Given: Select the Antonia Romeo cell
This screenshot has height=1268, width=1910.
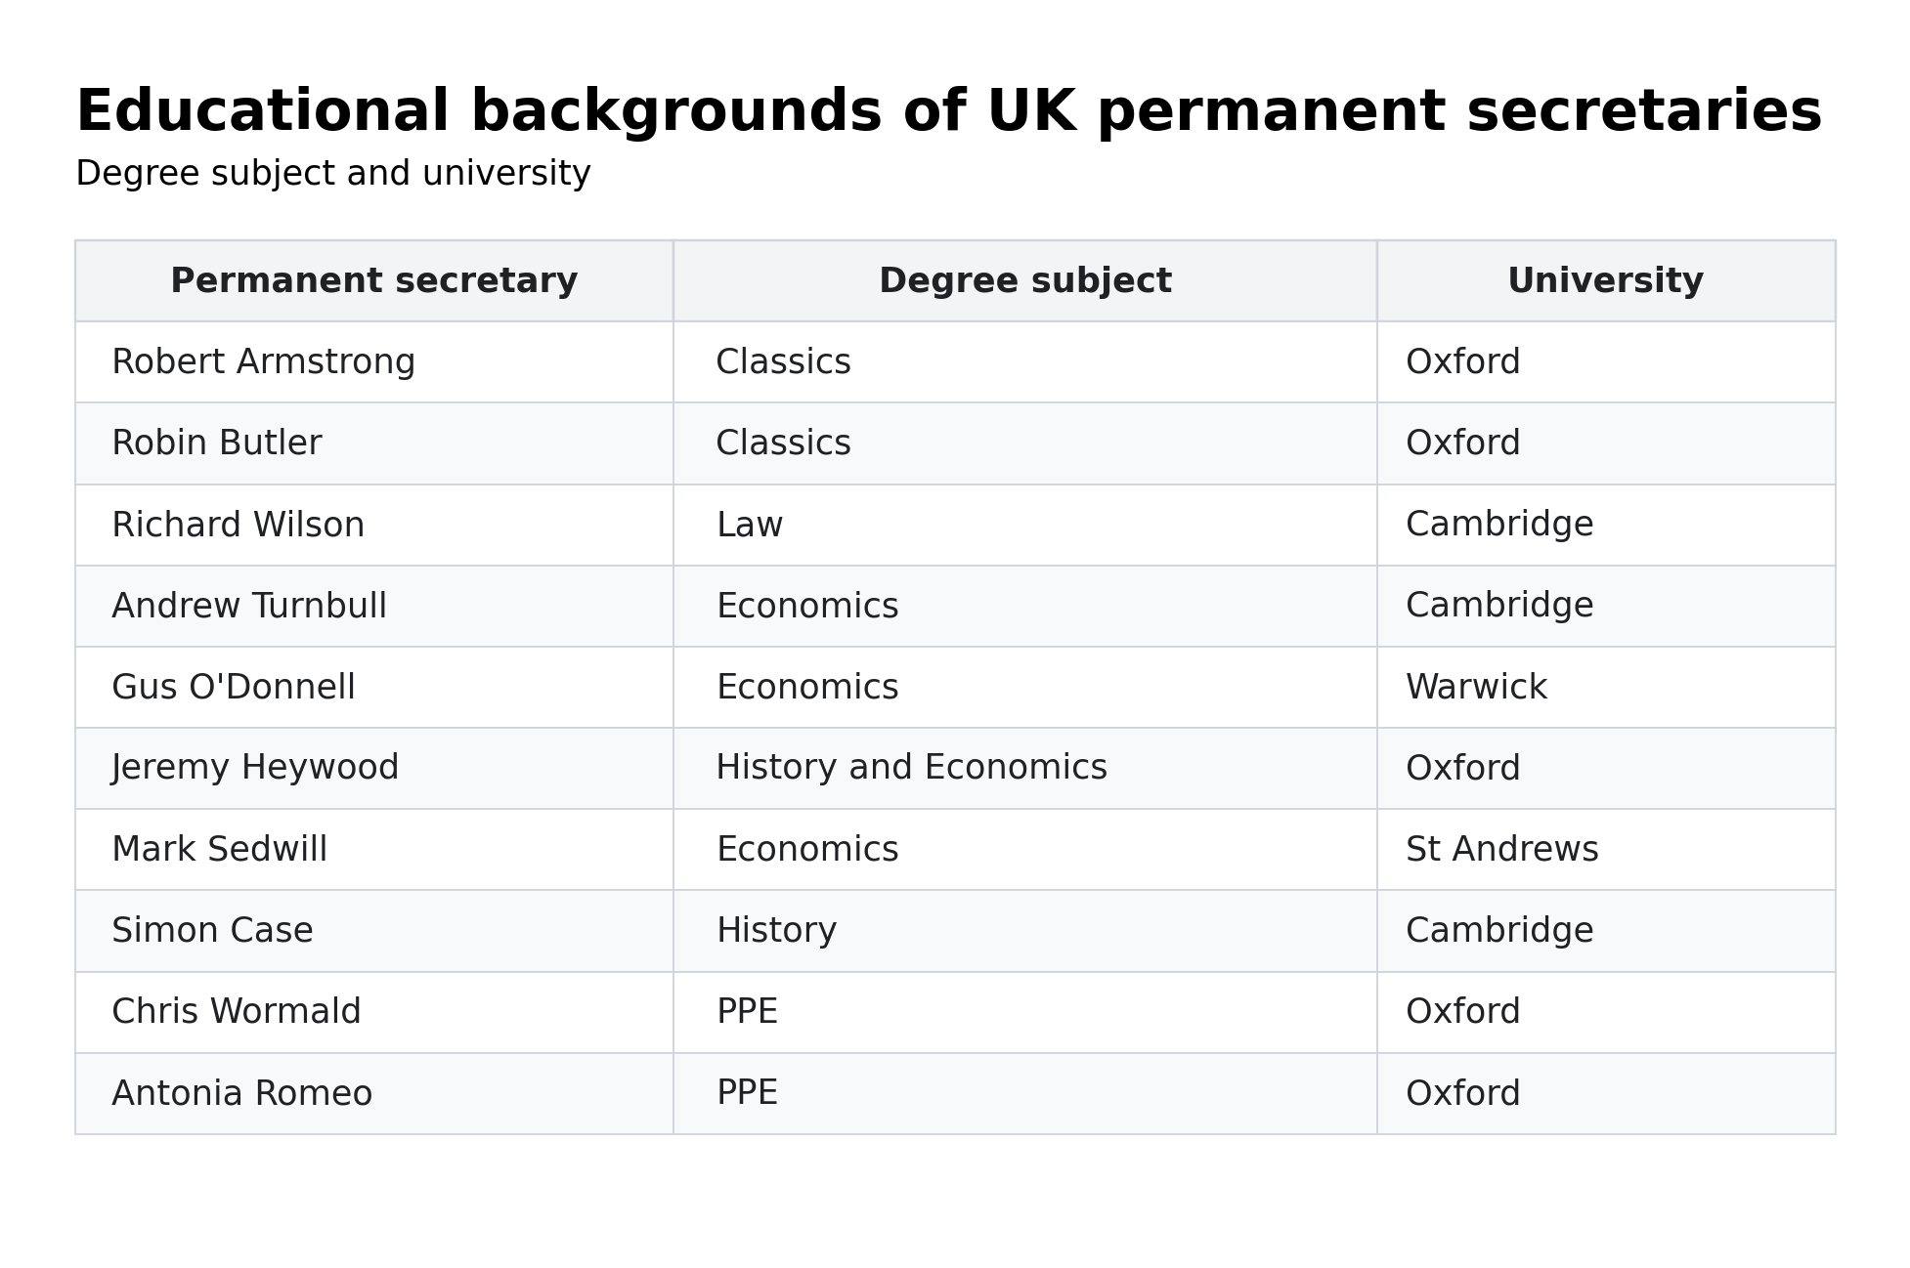Looking at the screenshot, I should click(x=374, y=1094).
